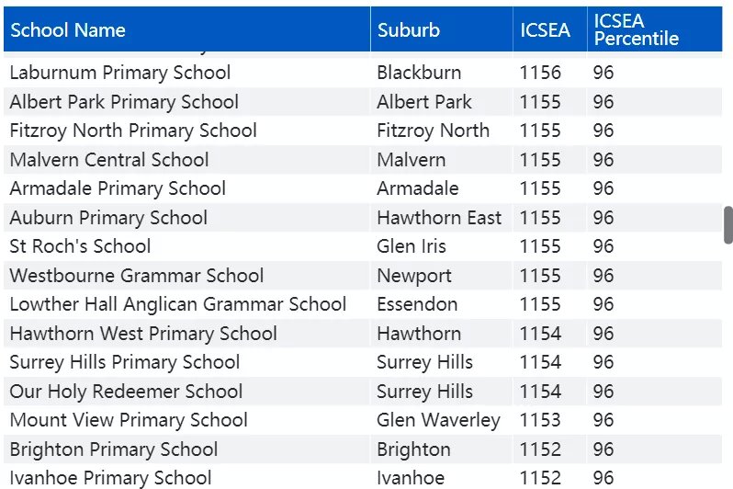
Task: Select the Malvern Central School row
Action: (x=363, y=160)
